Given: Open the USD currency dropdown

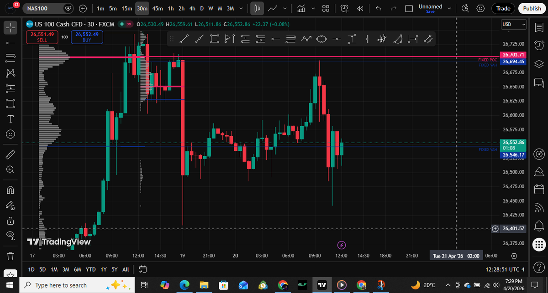Looking at the screenshot, I should pyautogui.click(x=513, y=24).
